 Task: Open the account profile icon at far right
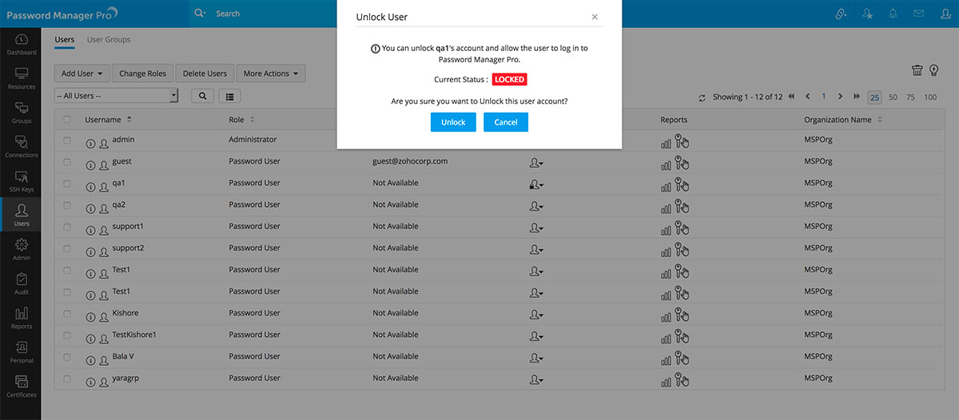click(x=945, y=14)
